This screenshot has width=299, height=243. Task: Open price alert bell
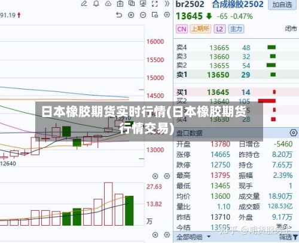pyautogui.click(x=96, y=4)
